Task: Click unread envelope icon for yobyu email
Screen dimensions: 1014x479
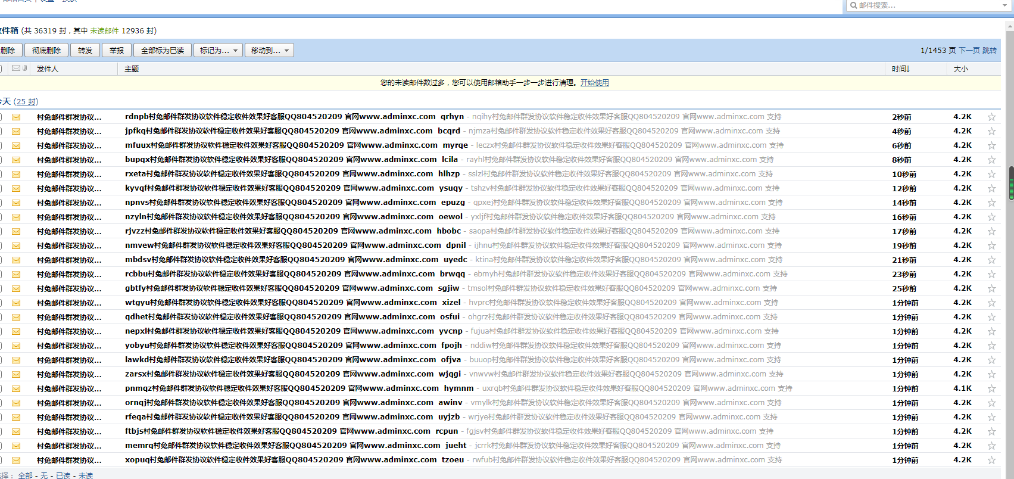Action: (x=16, y=346)
